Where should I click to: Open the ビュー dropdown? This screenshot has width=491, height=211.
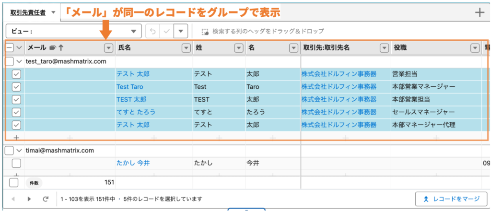click(74, 31)
